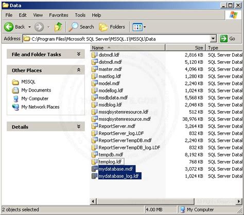Open the My Computer link

[x=34, y=99]
